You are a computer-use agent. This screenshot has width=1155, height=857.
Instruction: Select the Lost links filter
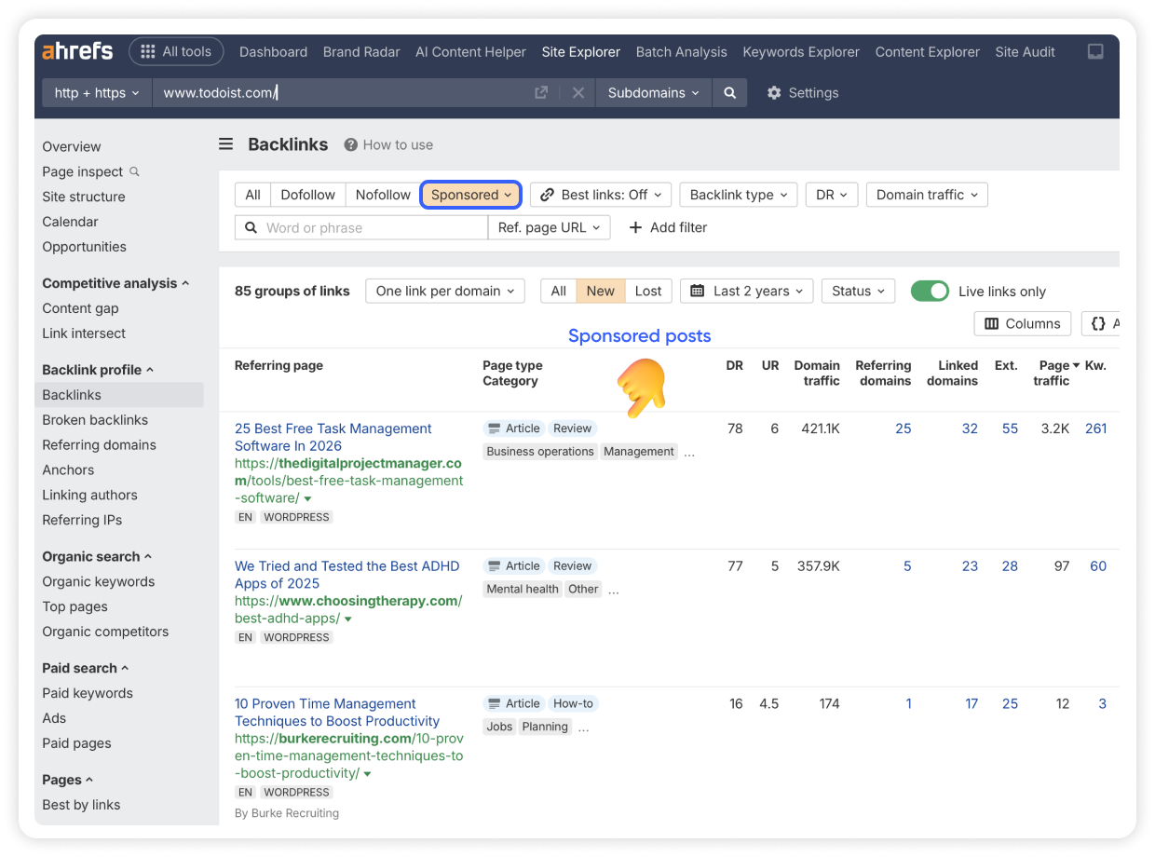(647, 291)
